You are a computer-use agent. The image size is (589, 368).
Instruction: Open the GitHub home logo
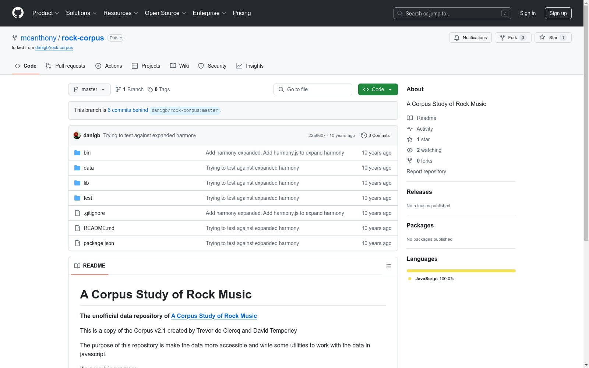point(18,13)
